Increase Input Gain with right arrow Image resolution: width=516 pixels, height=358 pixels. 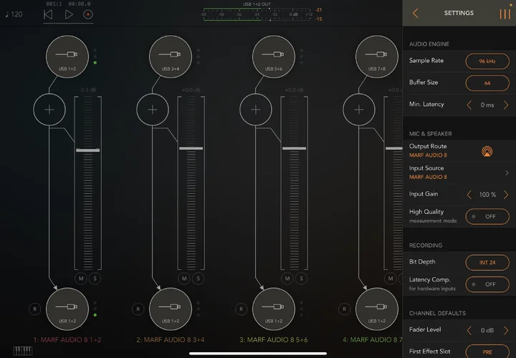coord(506,195)
